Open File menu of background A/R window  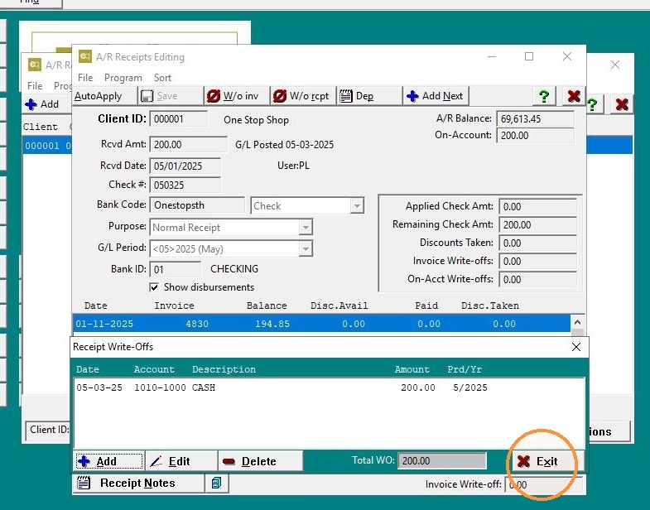coord(35,86)
